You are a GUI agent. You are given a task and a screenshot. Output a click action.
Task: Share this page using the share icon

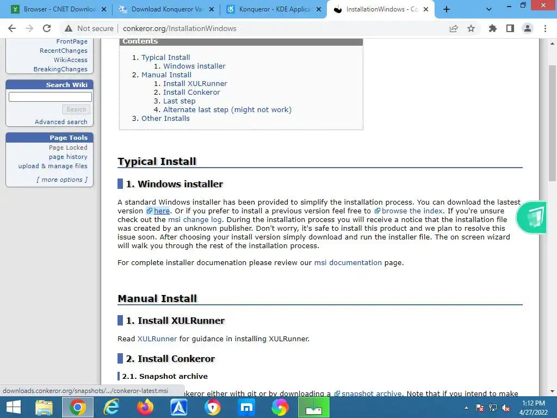pyautogui.click(x=454, y=28)
